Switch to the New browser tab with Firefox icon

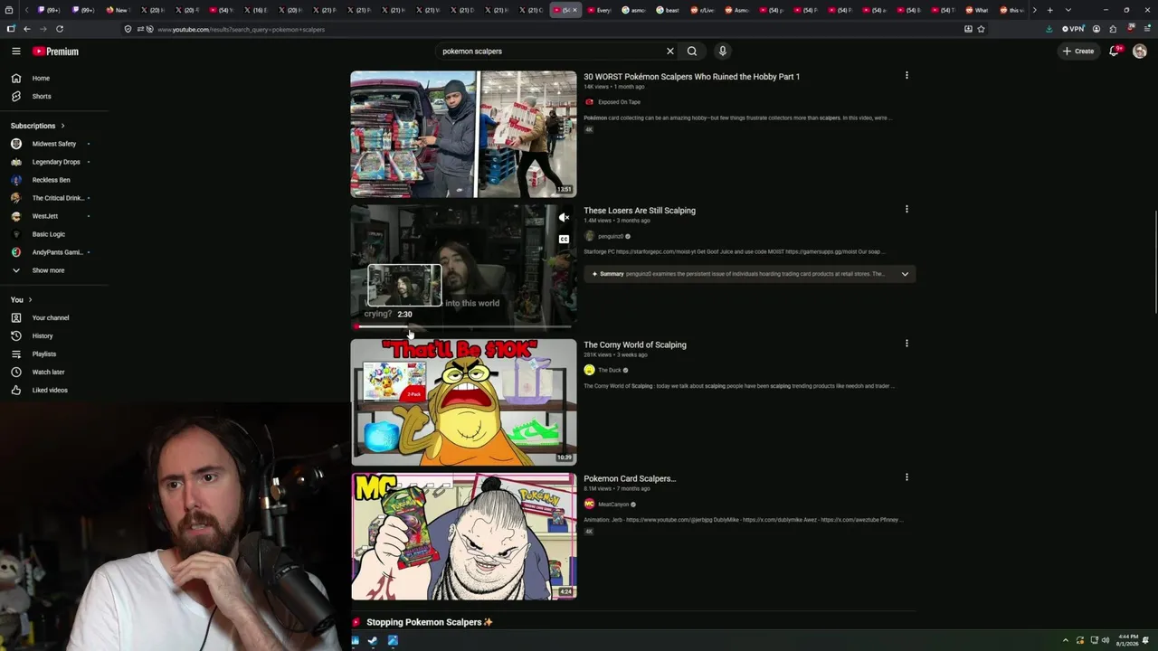(x=119, y=10)
